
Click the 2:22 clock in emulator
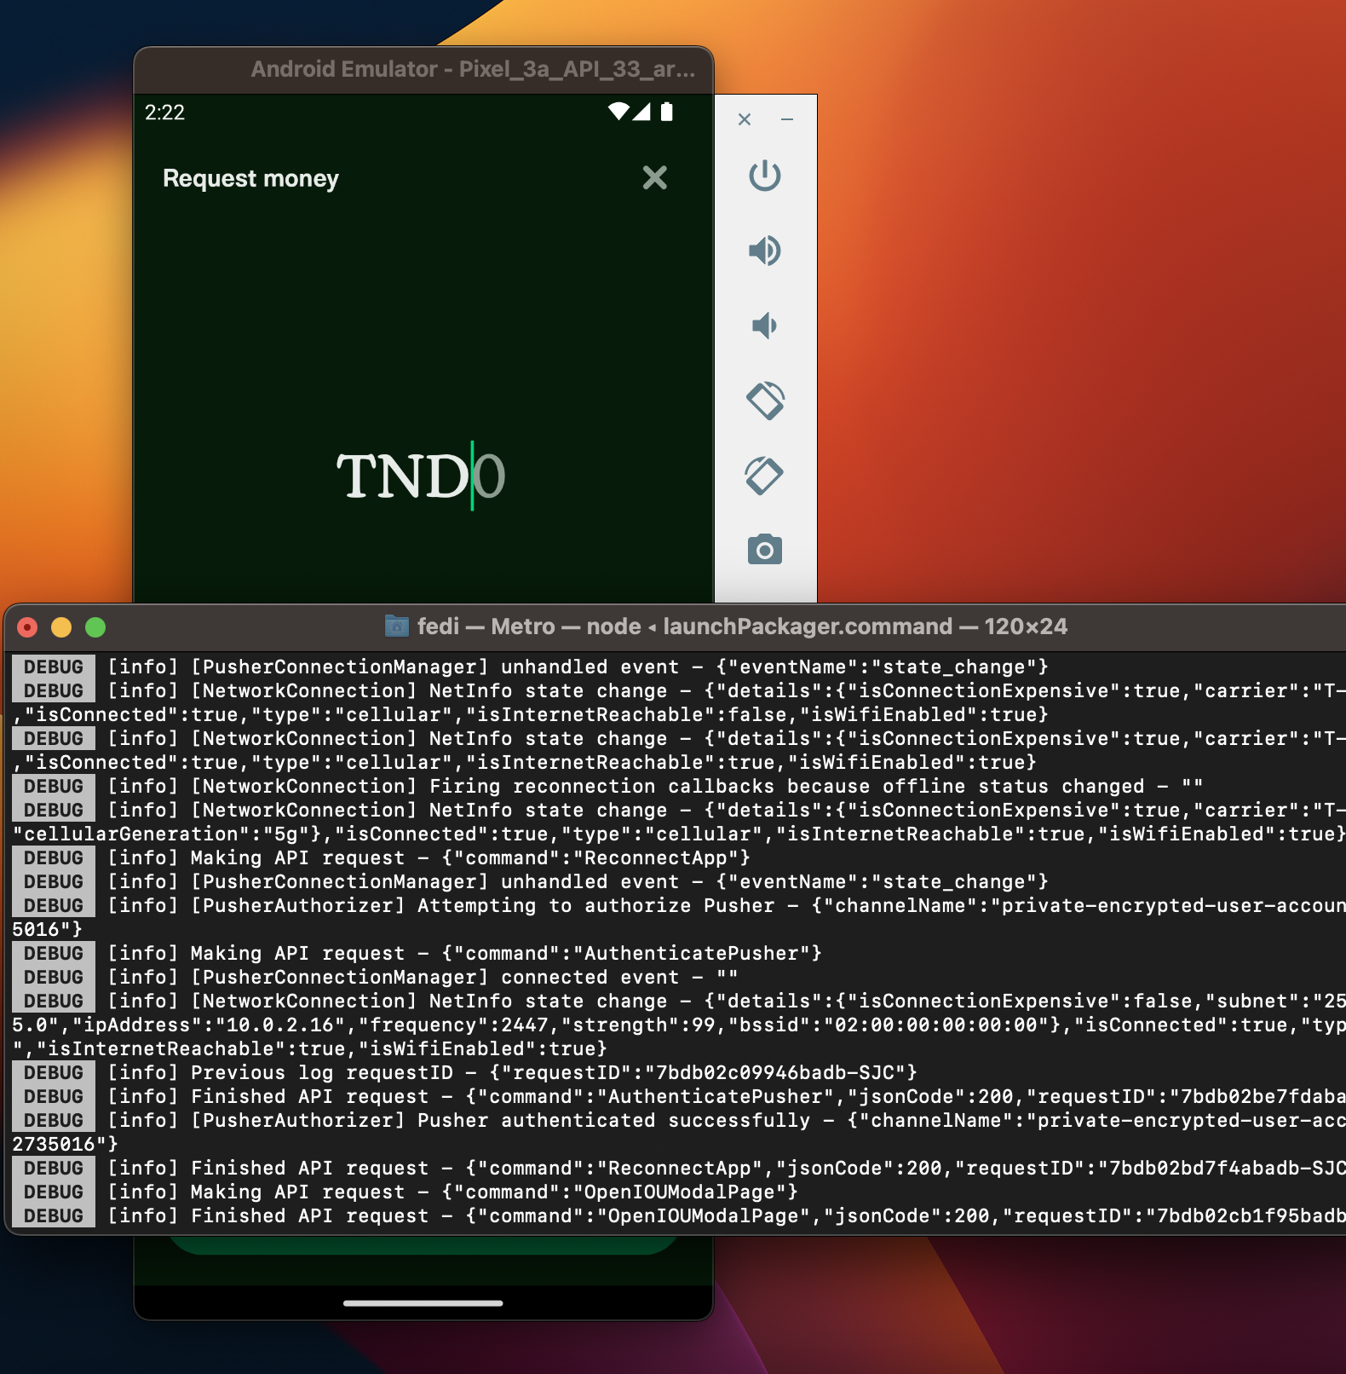(164, 113)
